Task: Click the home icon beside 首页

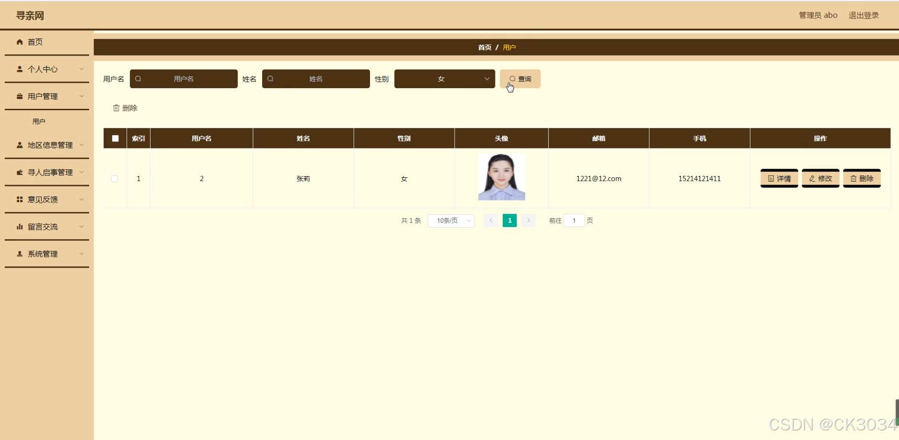Action: [x=20, y=42]
